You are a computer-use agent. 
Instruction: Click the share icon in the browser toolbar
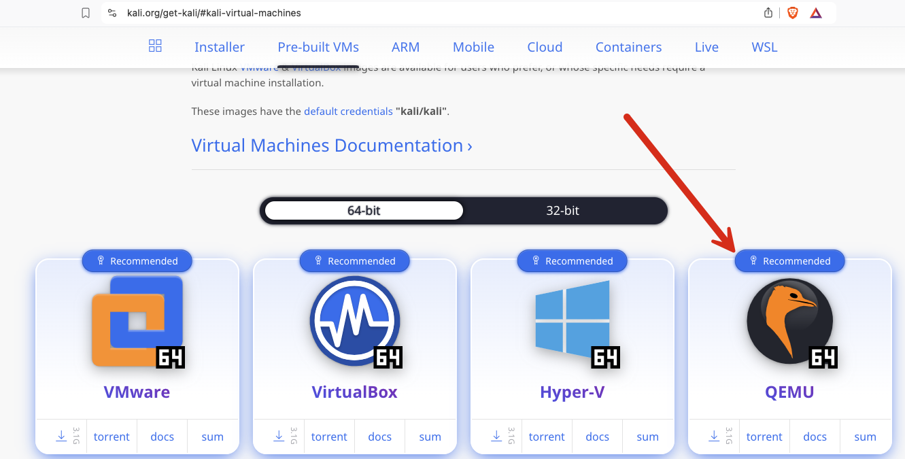click(x=767, y=12)
